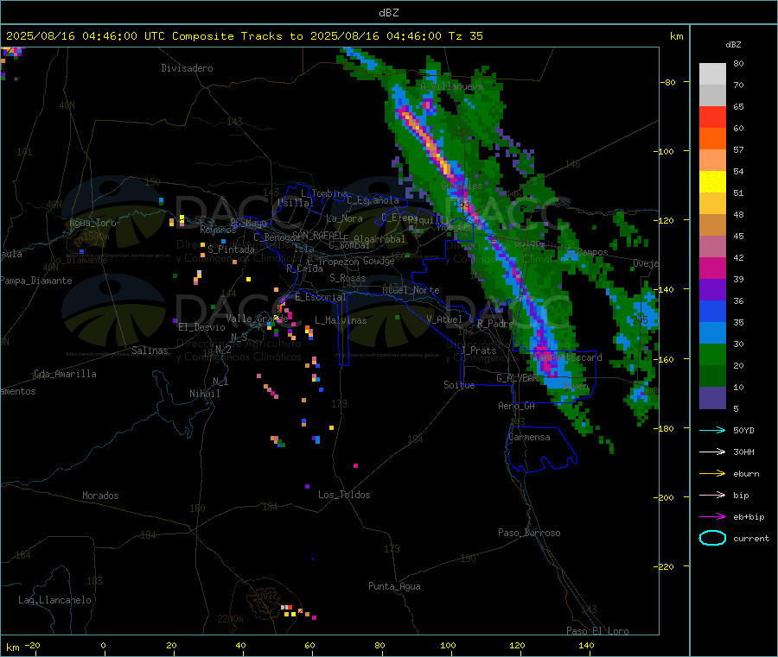Click the S_Pintada map label
Screen dimensions: 778x657
click(x=231, y=250)
